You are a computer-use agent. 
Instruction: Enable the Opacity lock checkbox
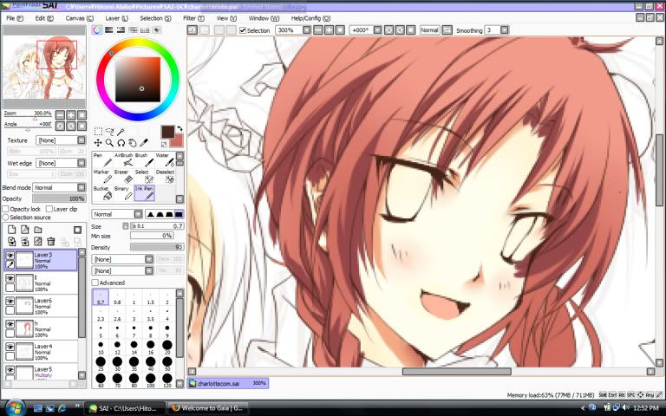[5, 209]
